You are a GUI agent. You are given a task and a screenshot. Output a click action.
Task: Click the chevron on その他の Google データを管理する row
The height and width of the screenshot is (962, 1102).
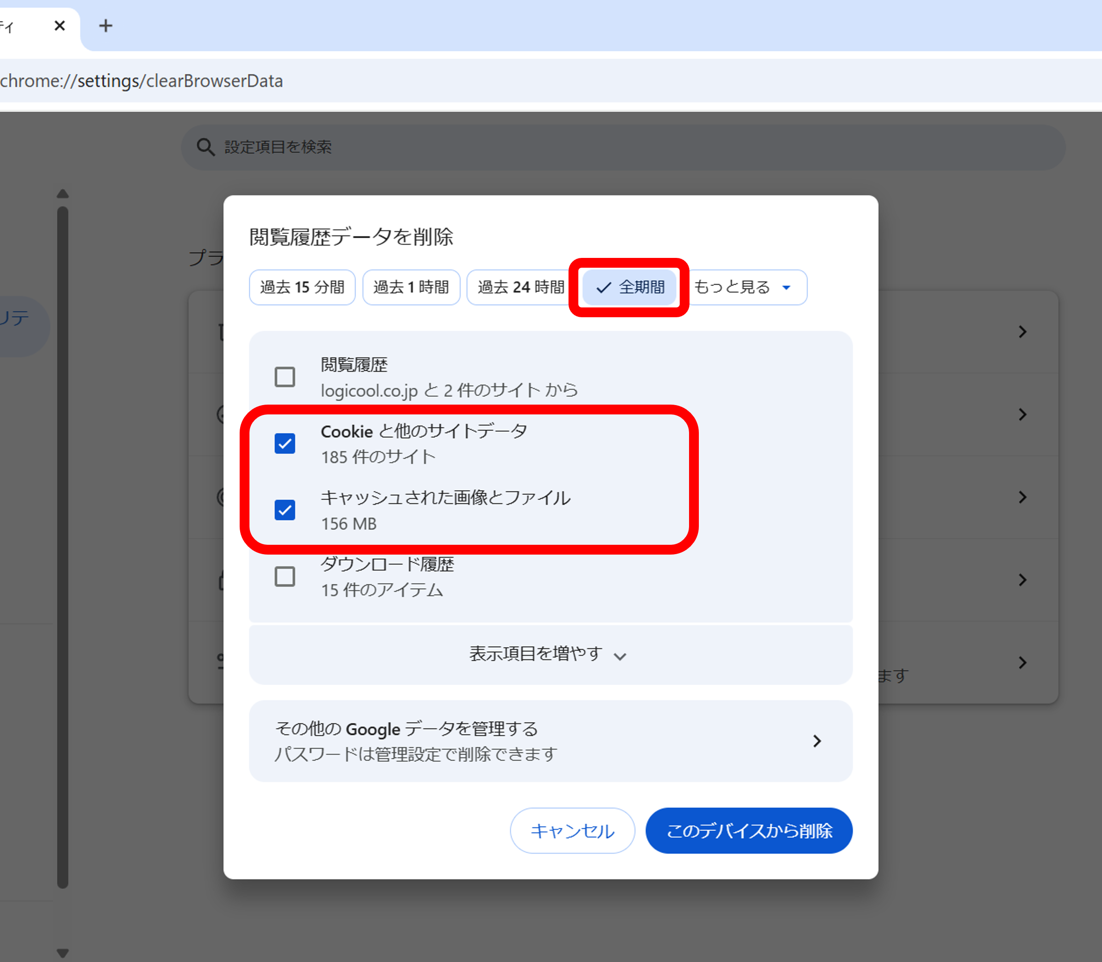817,741
